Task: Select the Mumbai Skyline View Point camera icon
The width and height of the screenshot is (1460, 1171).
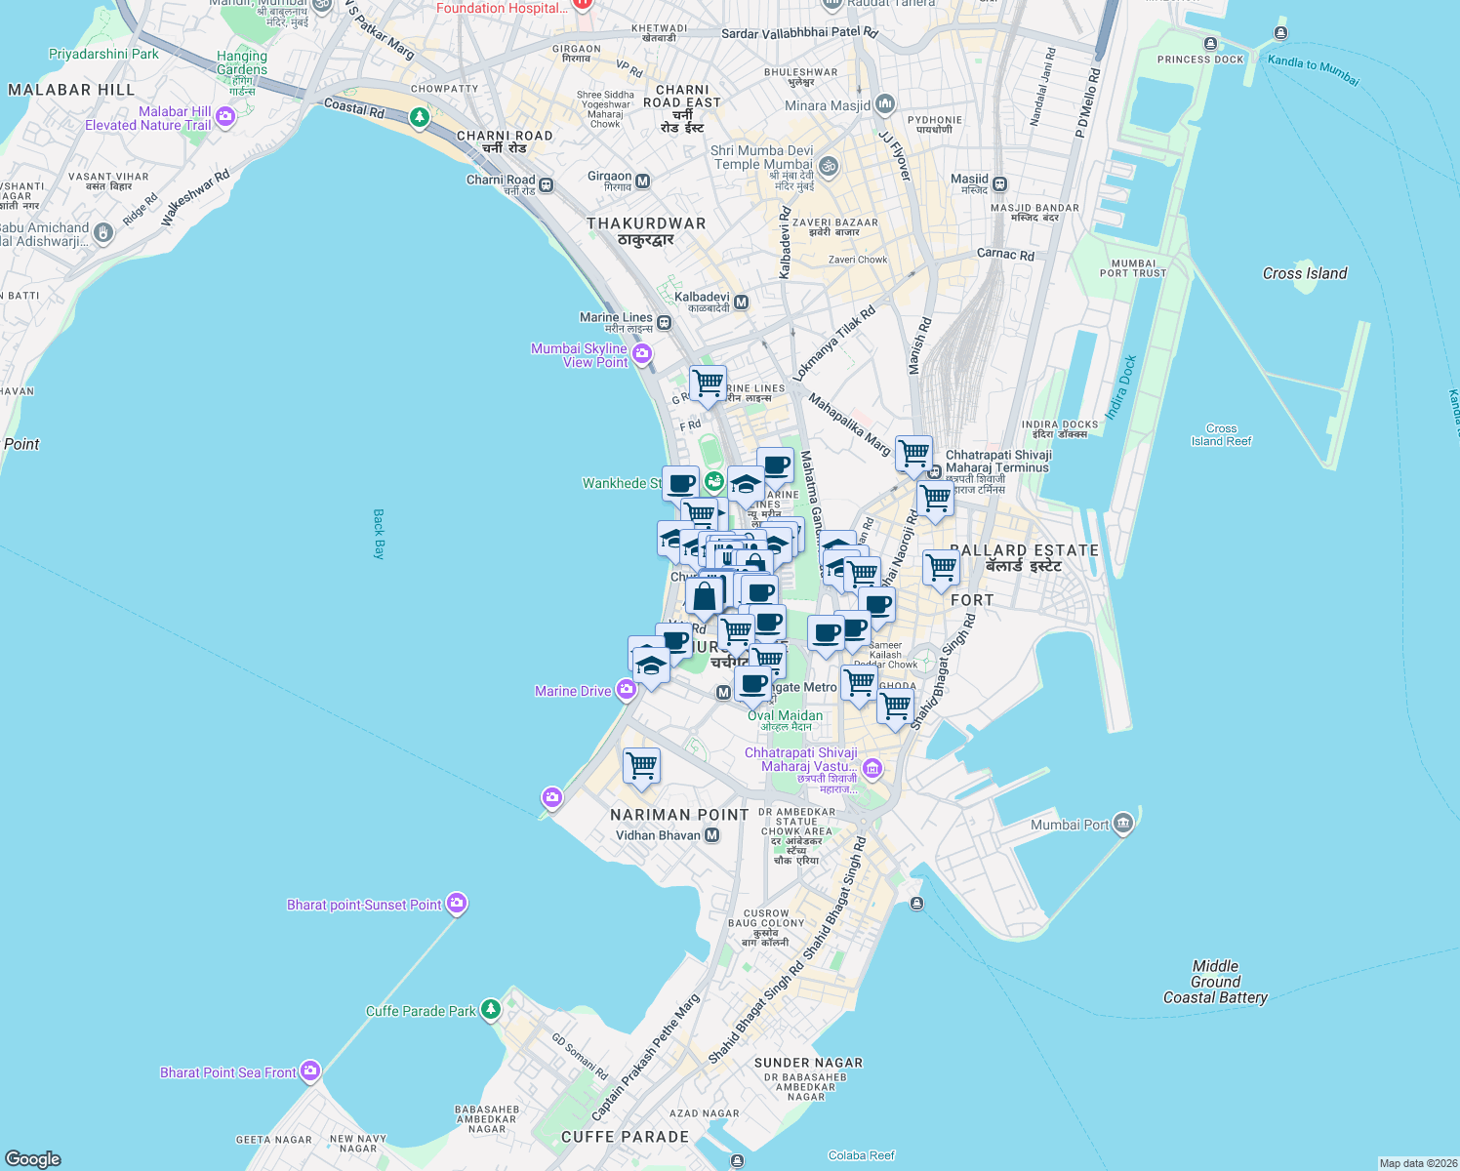Action: 642,353
